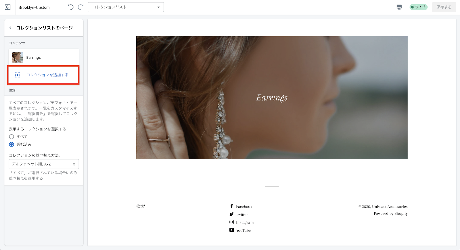Screen dimensions: 460x250
Task: Select the 選択済み radio button
Action: click(11, 144)
